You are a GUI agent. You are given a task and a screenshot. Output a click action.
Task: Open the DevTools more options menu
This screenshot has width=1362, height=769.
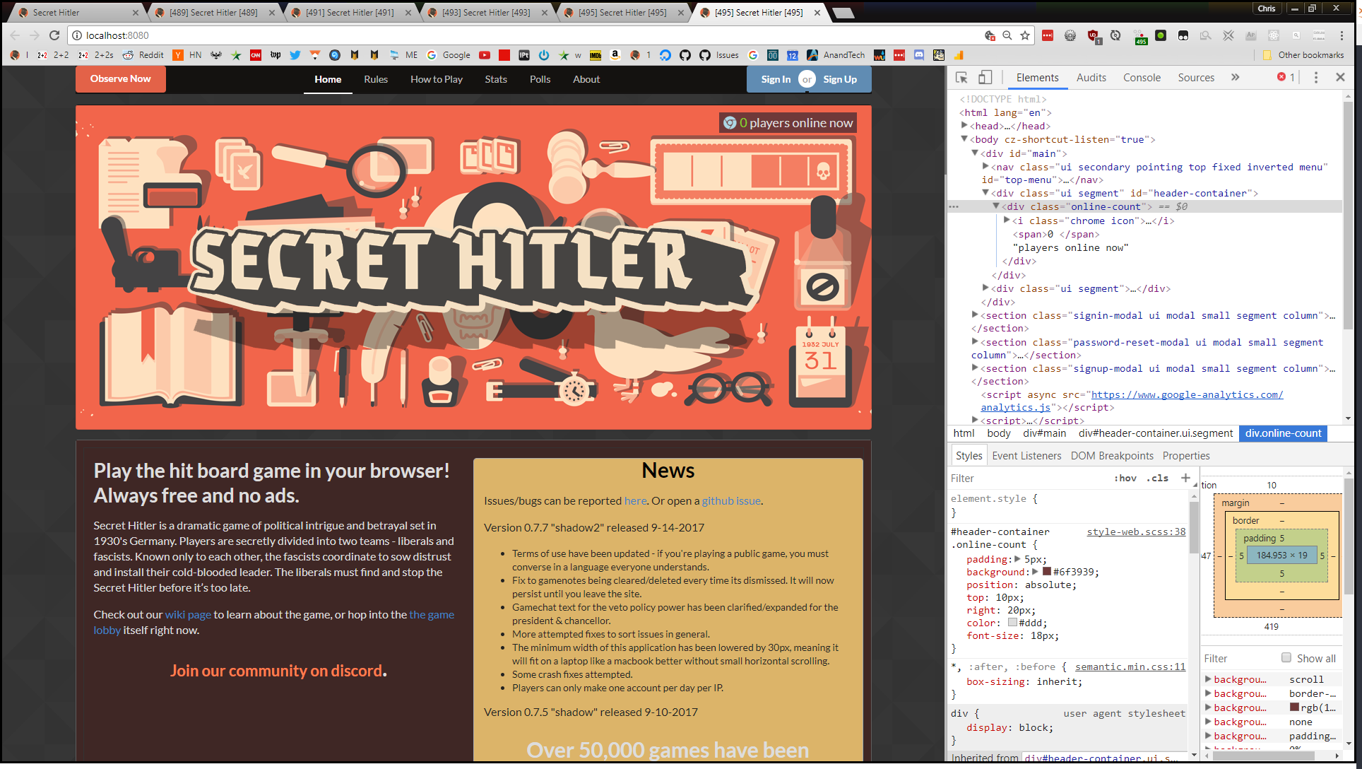pyautogui.click(x=1315, y=78)
